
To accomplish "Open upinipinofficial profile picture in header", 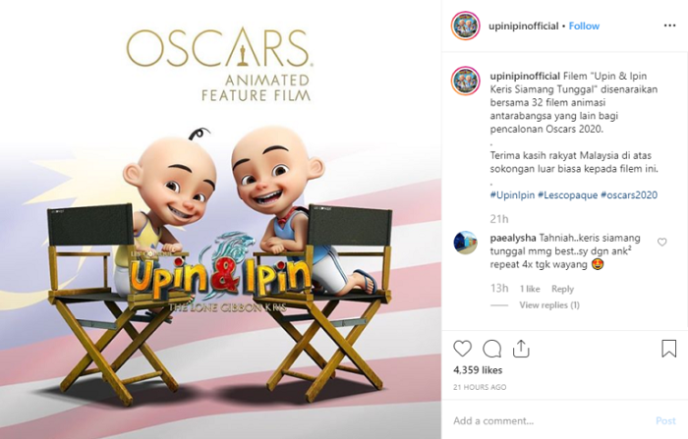I will coord(466,26).
